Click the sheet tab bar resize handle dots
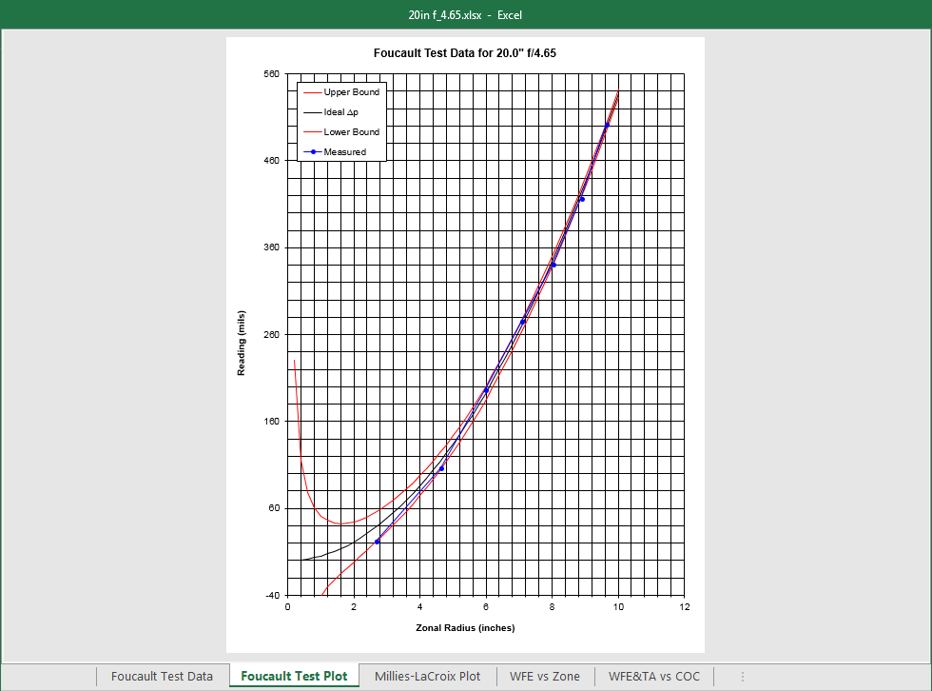 tap(742, 676)
